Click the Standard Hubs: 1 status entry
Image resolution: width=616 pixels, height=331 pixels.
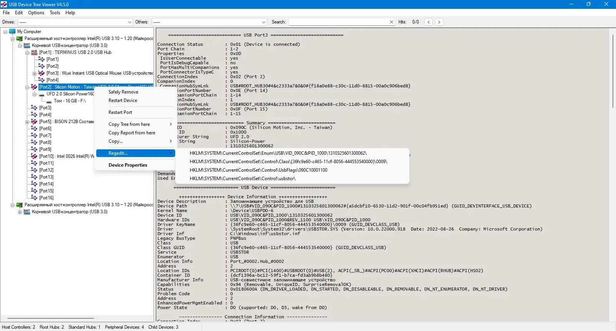coord(84,327)
